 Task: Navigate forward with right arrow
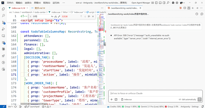[x=197, y=8]
